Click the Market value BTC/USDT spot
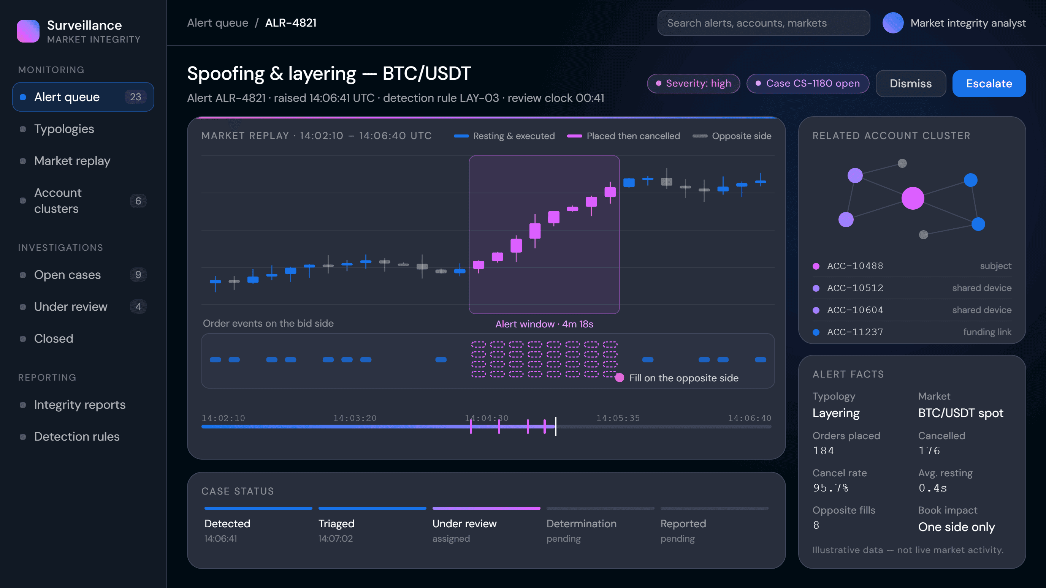This screenshot has height=588, width=1046. (x=961, y=413)
